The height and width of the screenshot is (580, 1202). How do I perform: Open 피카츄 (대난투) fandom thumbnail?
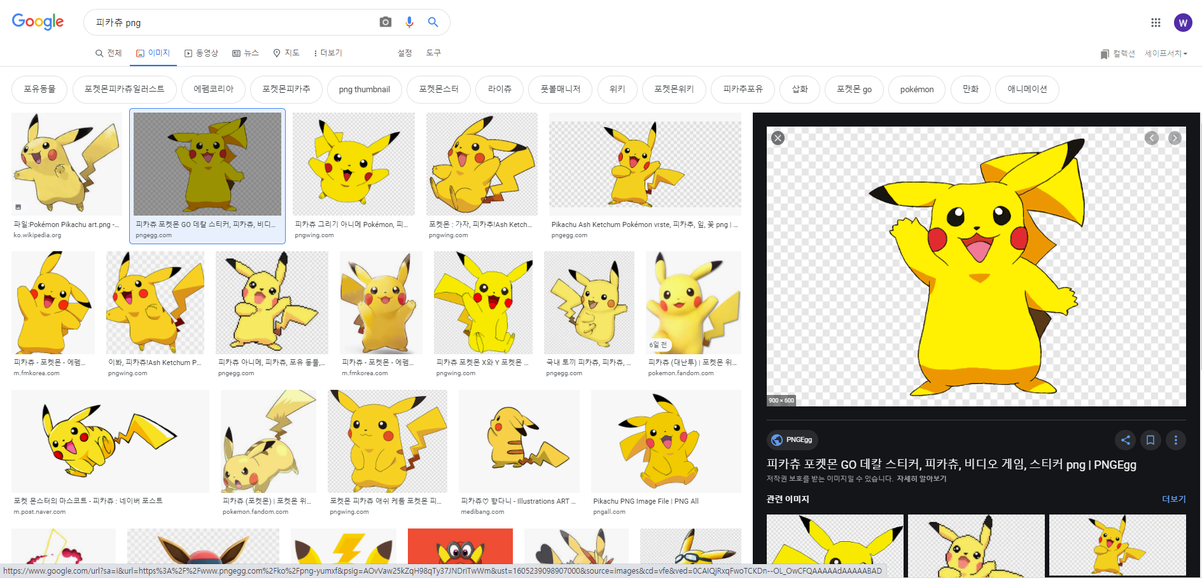(x=694, y=303)
